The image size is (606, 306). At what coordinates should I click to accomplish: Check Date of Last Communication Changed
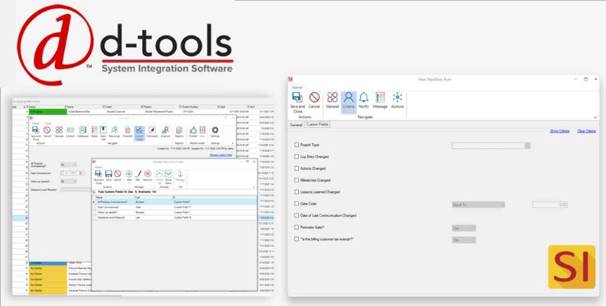pyautogui.click(x=296, y=215)
